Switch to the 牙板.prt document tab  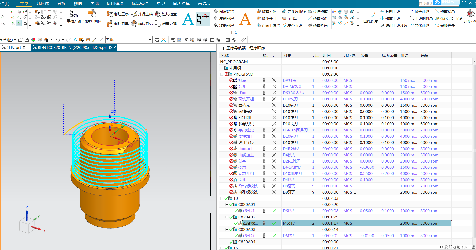tap(14, 47)
